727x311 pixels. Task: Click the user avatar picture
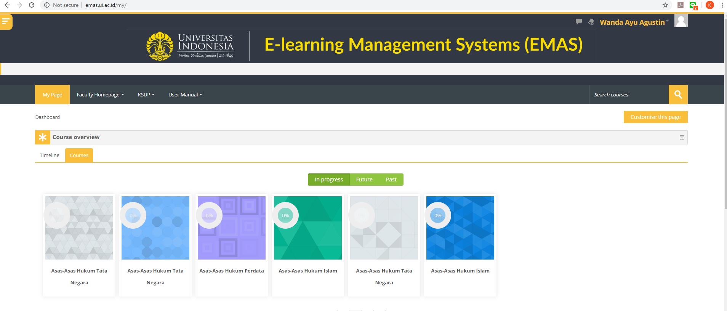coord(681,21)
